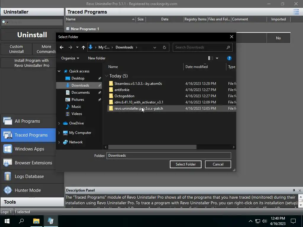Sort by Date modified column in dialog
The width and height of the screenshot is (303, 227).
[204, 67]
